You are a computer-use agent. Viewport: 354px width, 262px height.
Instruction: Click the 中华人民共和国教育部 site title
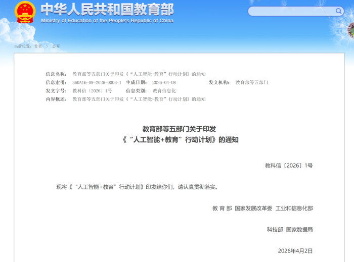click(x=107, y=10)
